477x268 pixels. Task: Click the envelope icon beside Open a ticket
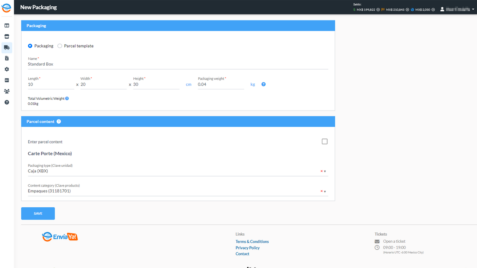pos(377,242)
